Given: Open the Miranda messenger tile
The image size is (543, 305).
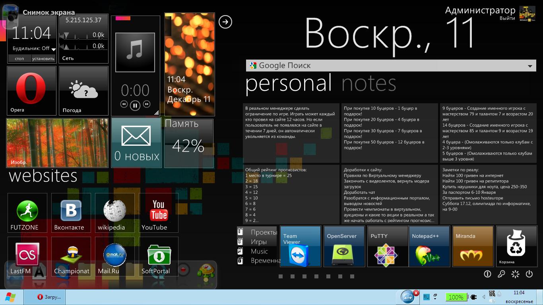Looking at the screenshot, I should 473,246.
